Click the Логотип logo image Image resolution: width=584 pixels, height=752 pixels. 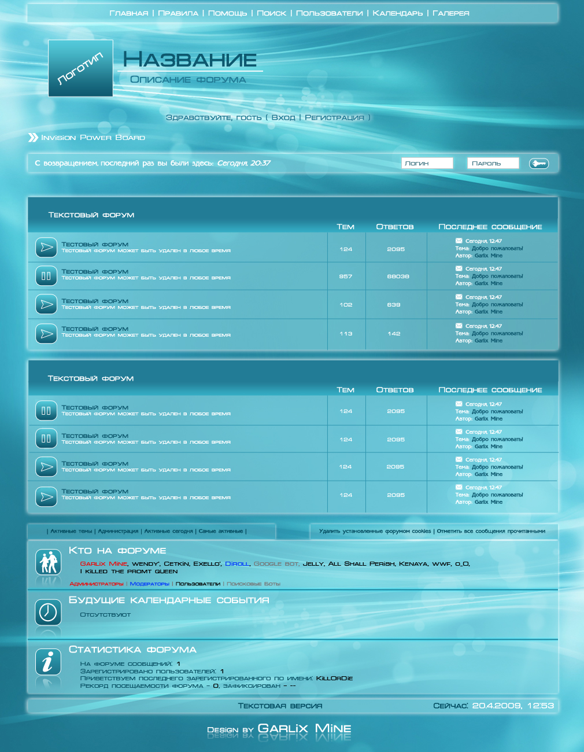click(80, 68)
